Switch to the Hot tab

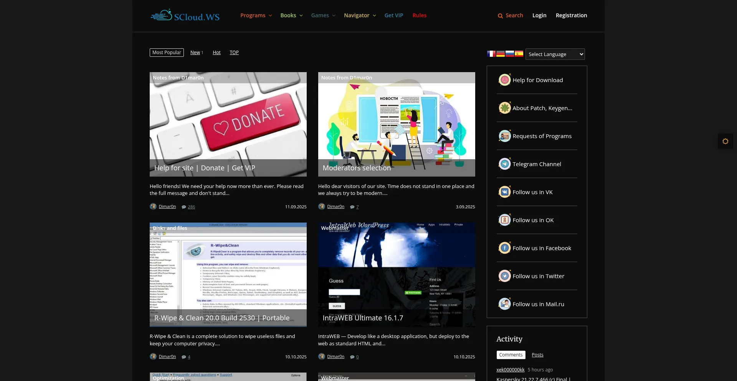coord(216,53)
